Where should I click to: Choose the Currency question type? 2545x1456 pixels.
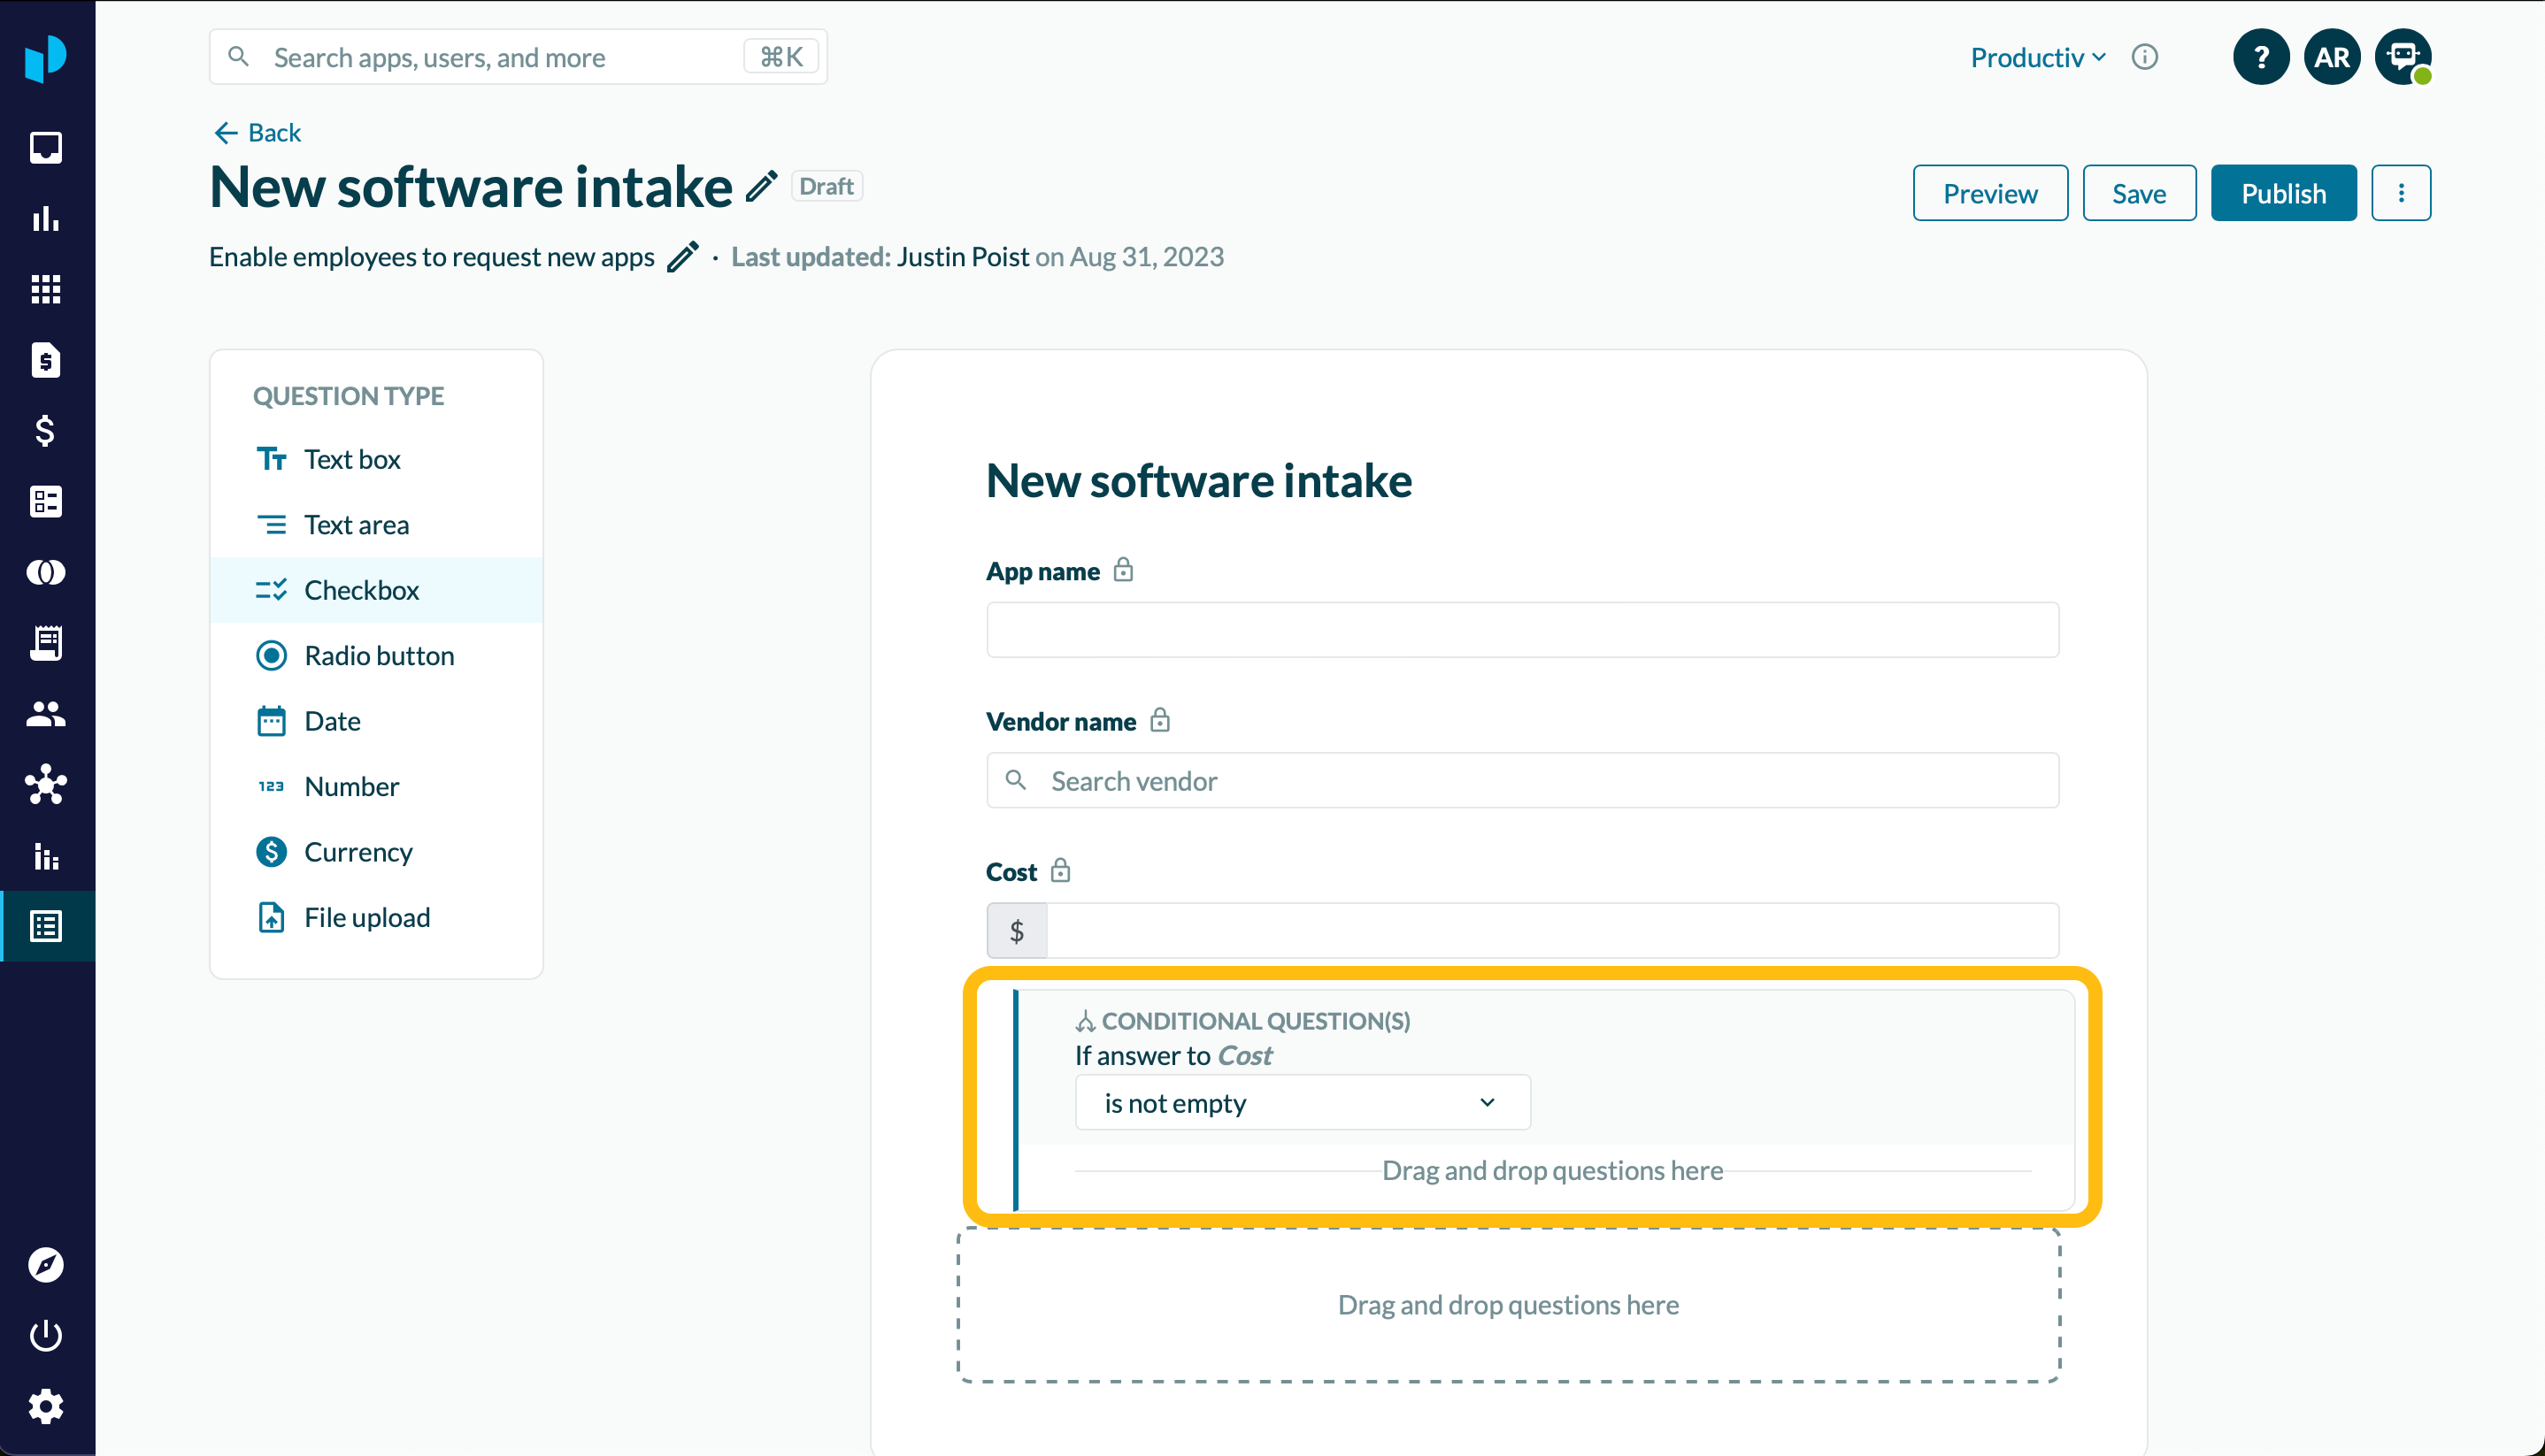pyautogui.click(x=358, y=852)
